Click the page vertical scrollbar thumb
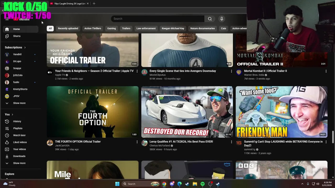Image resolution: width=335 pixels, height=188 pixels. [x=333, y=137]
